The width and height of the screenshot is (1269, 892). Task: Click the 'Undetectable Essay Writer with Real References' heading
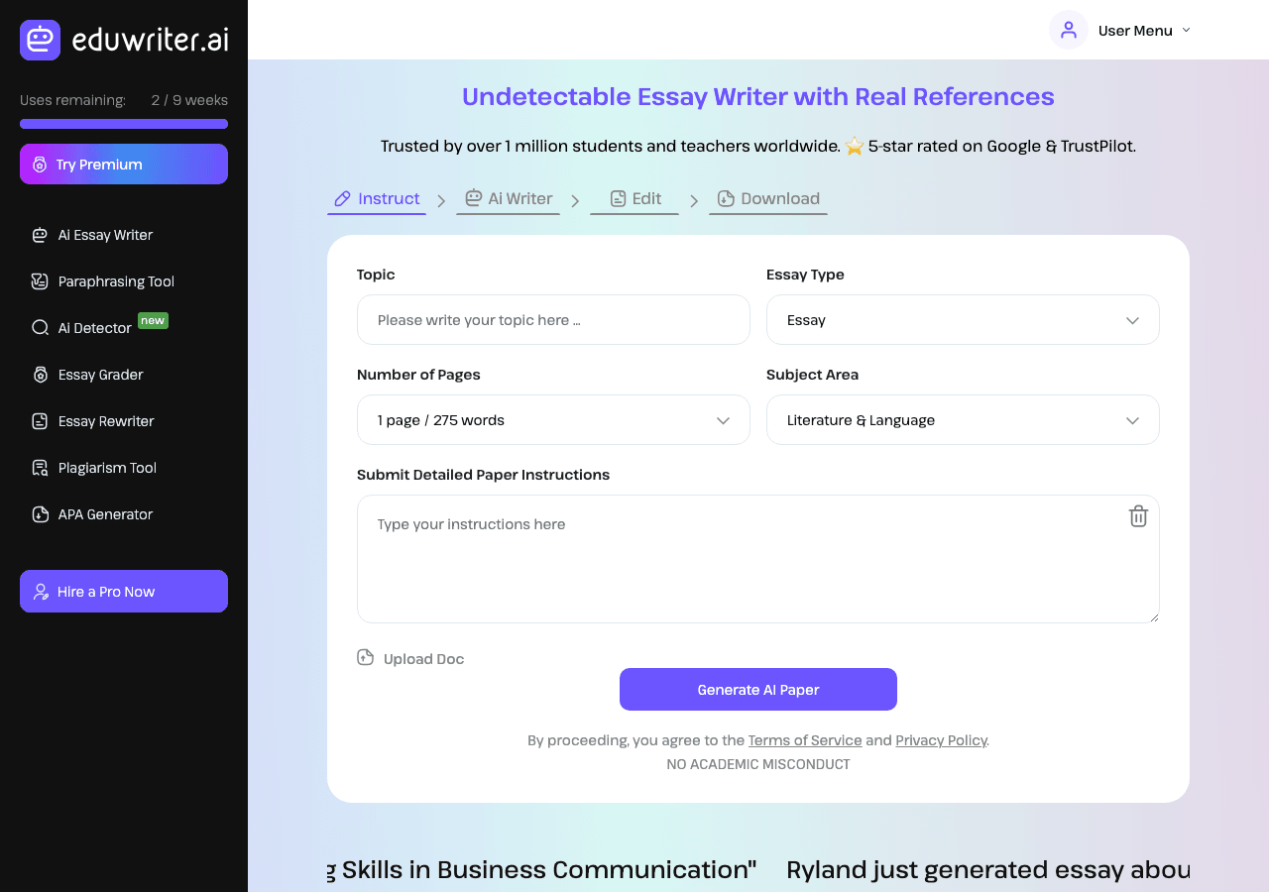pos(758,96)
